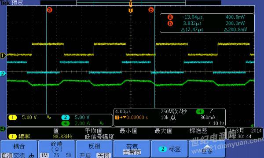Click the -13.64µs cursor a time value
The width and height of the screenshot is (264, 158).
192,17
